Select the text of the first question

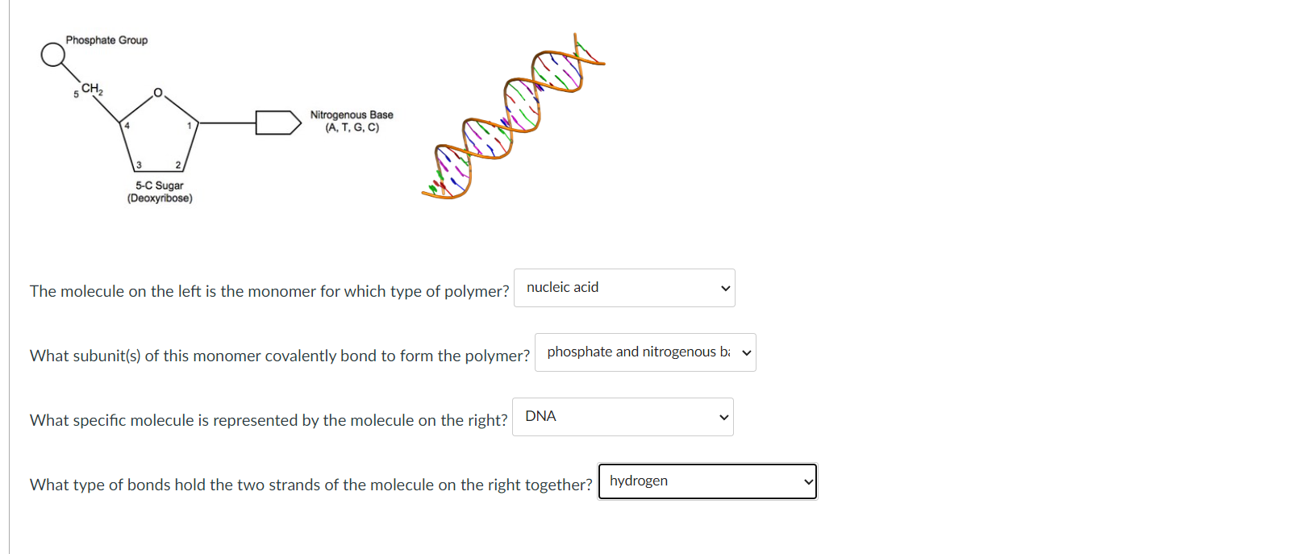(269, 291)
